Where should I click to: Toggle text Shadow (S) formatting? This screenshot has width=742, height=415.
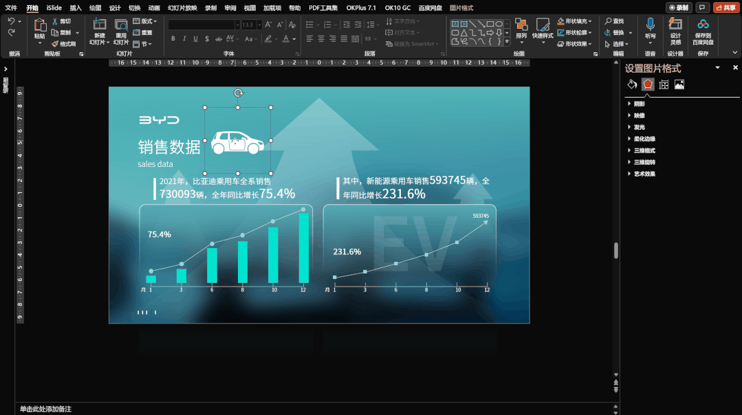(207, 38)
